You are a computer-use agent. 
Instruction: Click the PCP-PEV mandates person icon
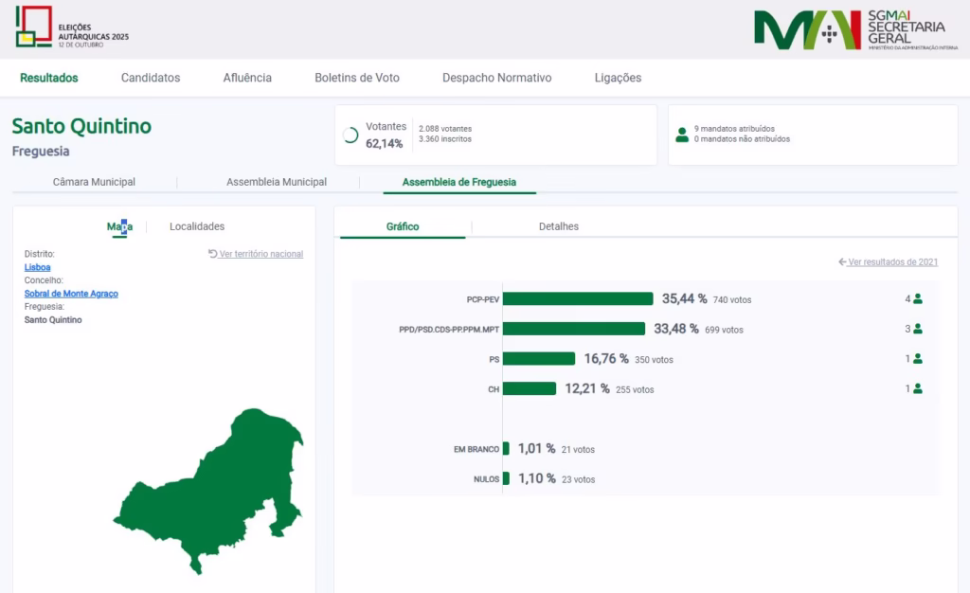point(917,299)
